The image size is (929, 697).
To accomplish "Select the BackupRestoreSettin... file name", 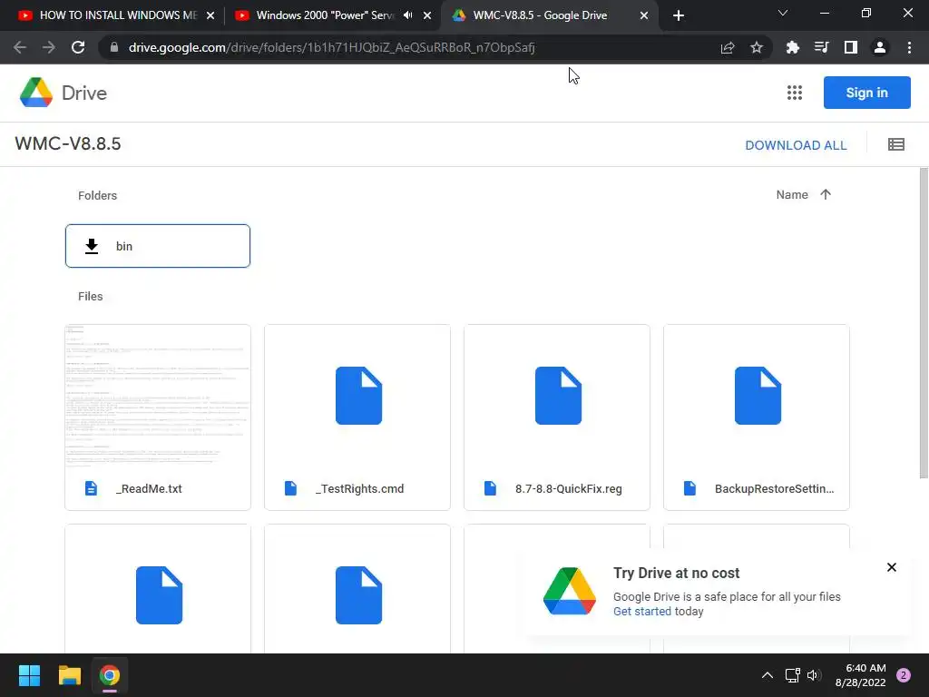I will tap(775, 489).
